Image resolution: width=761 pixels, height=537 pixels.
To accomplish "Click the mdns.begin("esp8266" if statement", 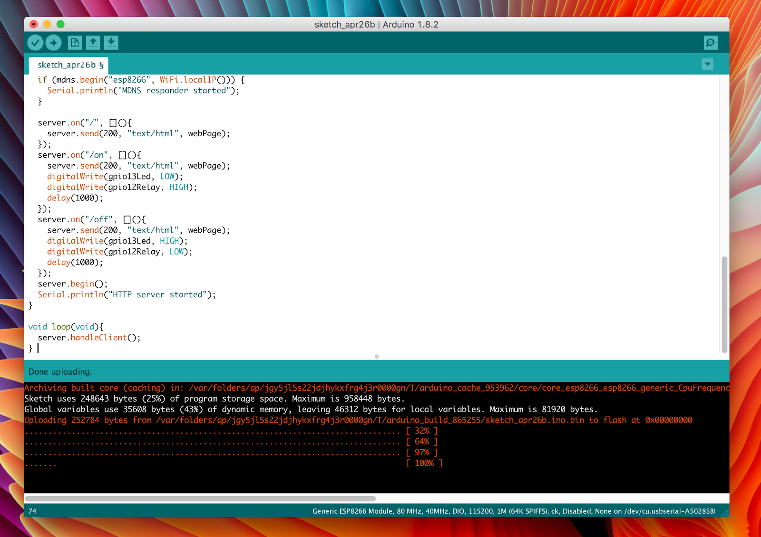I will click(x=141, y=80).
